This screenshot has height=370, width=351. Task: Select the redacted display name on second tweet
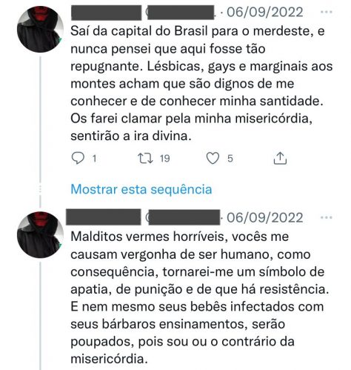(x=104, y=217)
